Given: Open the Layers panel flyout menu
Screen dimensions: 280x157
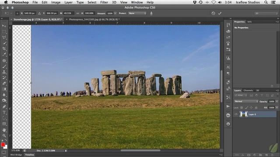Looking at the screenshot, I should 277,90.
